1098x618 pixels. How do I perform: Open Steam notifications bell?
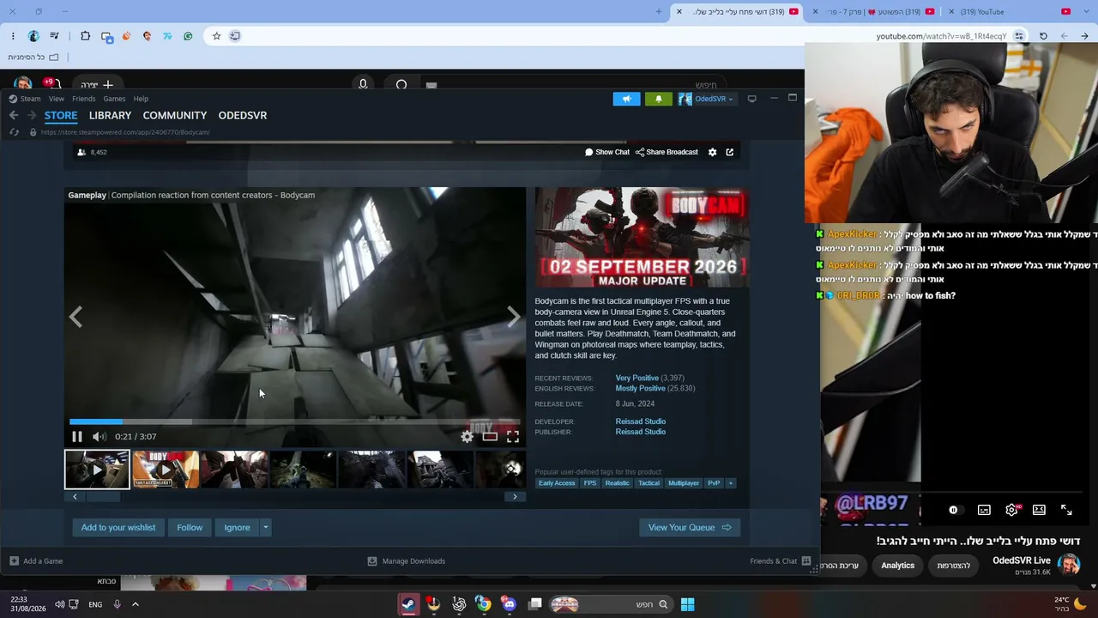tap(659, 99)
